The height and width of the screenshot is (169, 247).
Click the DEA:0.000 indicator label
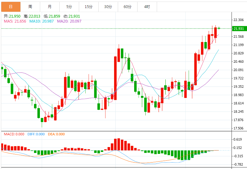click(56, 134)
